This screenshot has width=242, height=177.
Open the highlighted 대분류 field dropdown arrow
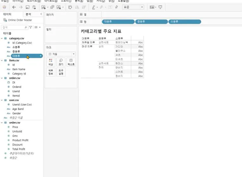(x=40, y=56)
